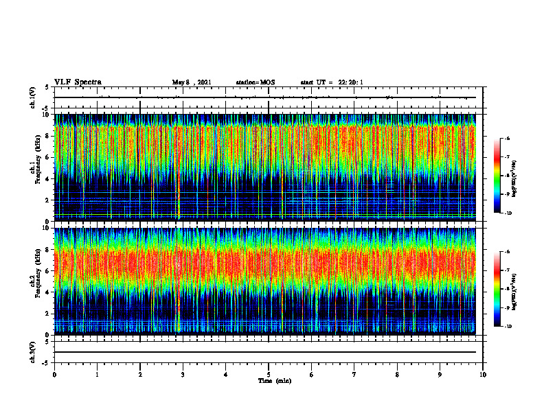This screenshot has width=544, height=420.
Task: Click time axis tick label "0"
Action: click(54, 375)
